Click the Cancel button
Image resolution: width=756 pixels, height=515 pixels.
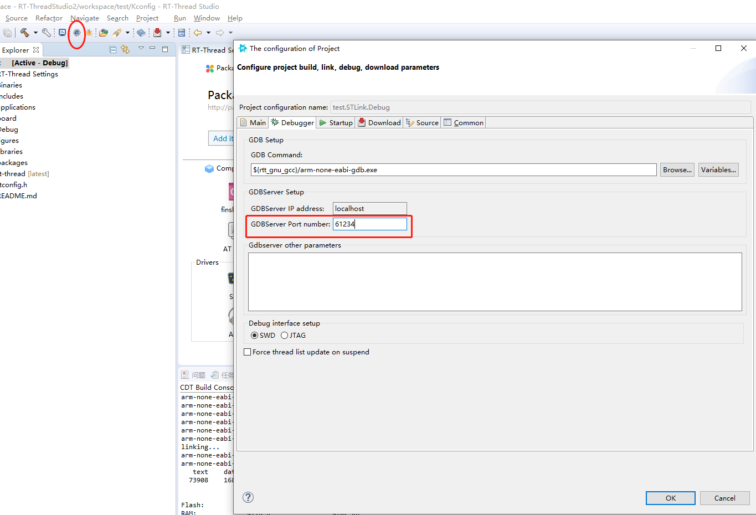point(724,498)
